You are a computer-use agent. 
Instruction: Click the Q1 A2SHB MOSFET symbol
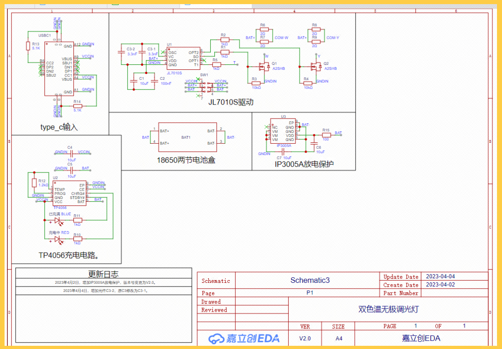264,67
